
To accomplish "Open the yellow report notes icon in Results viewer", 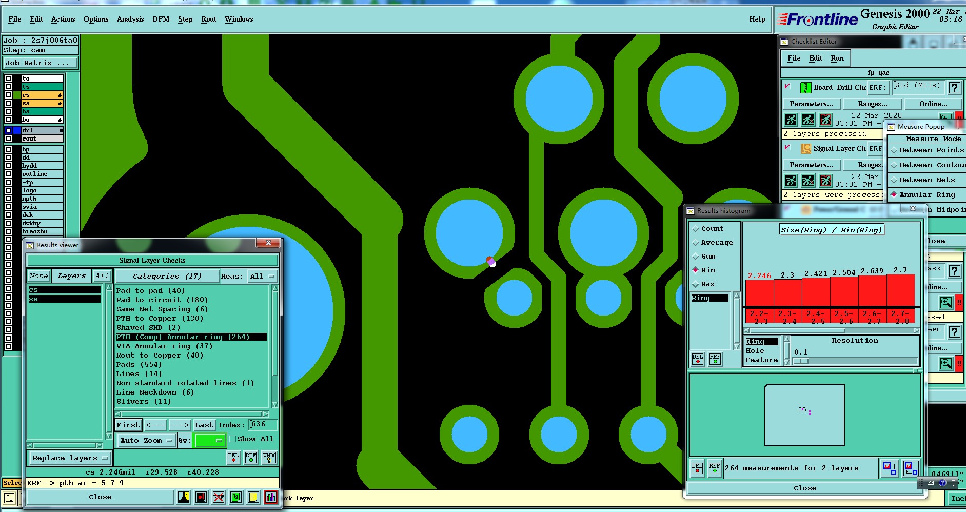I will pyautogui.click(x=253, y=497).
